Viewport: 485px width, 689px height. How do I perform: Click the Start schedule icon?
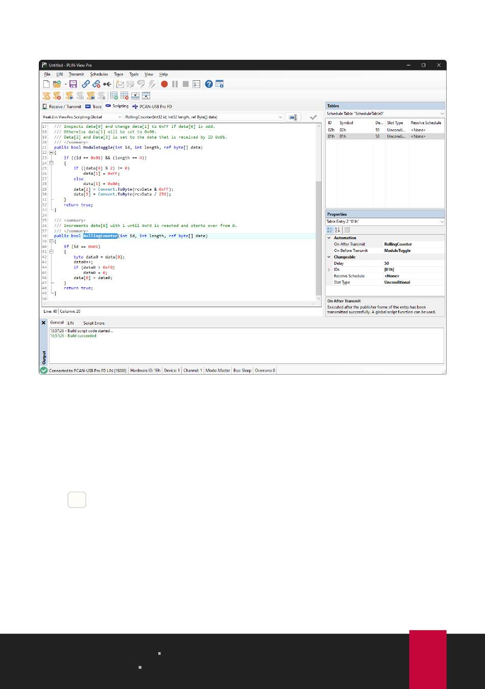click(x=69, y=96)
